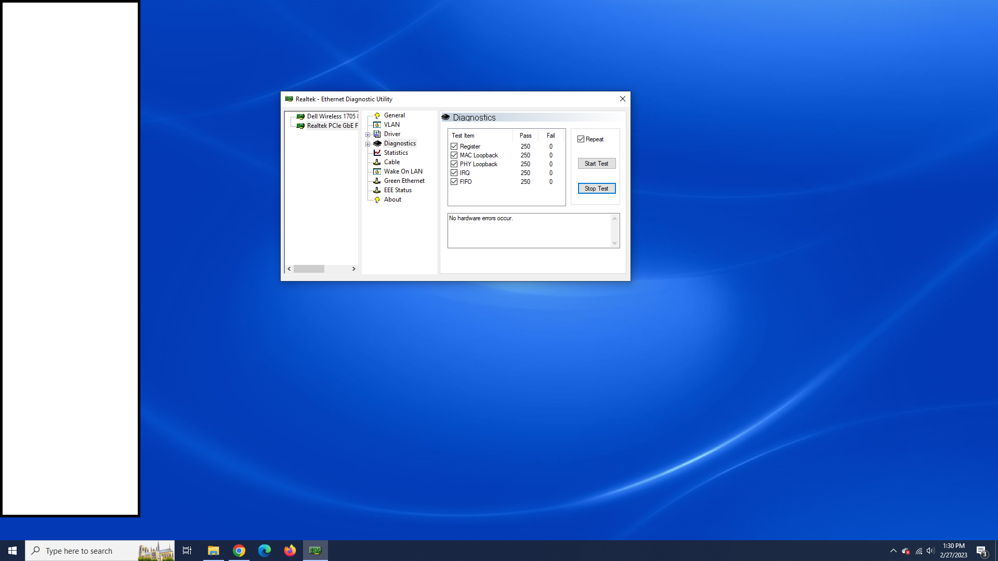
Task: Select Green Ethernet tree item
Action: pyautogui.click(x=404, y=181)
